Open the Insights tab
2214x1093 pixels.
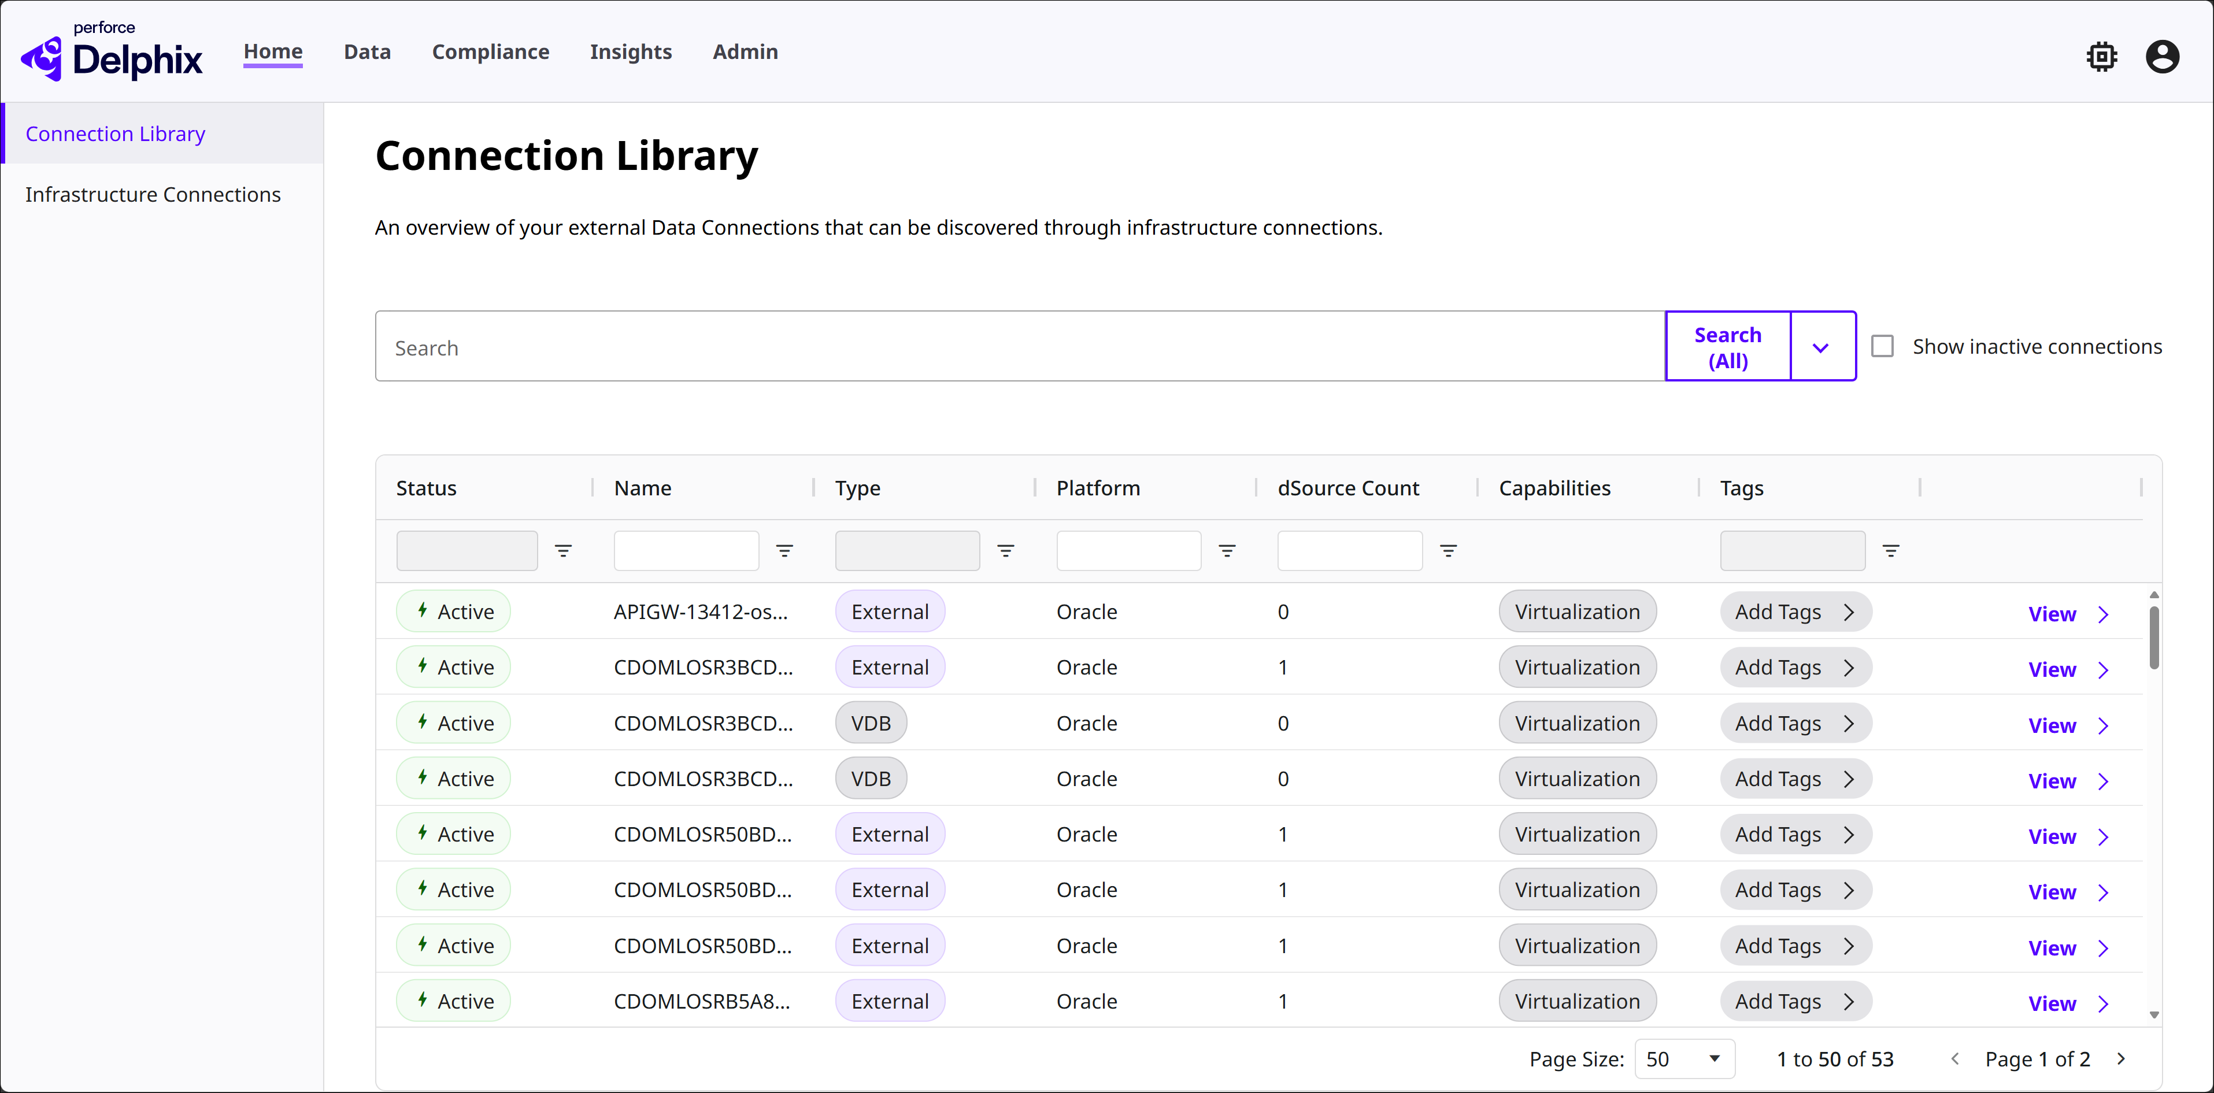631,51
